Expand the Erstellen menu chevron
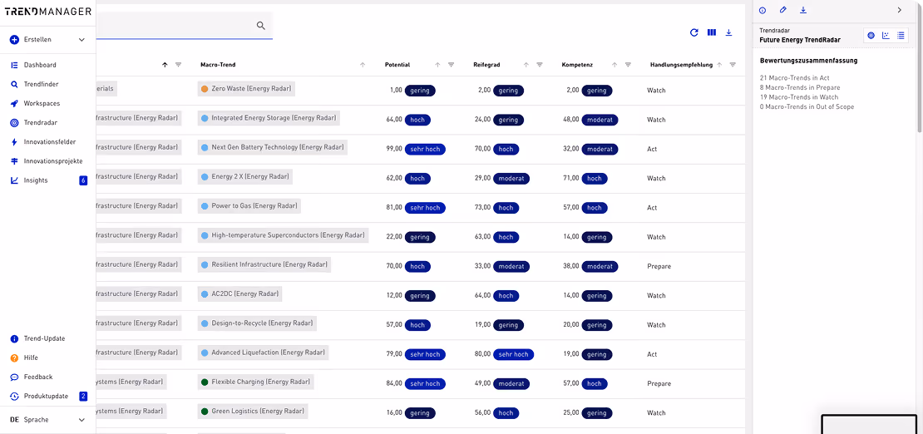The width and height of the screenshot is (923, 434). (x=81, y=40)
